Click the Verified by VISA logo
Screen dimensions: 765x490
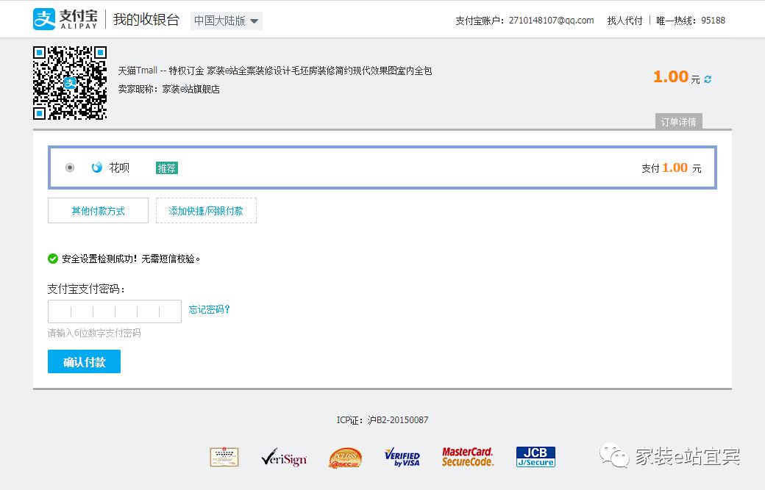[402, 458]
